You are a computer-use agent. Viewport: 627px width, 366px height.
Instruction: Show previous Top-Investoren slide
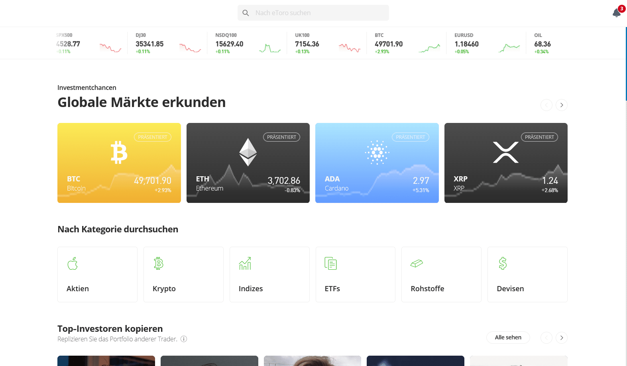(x=546, y=338)
